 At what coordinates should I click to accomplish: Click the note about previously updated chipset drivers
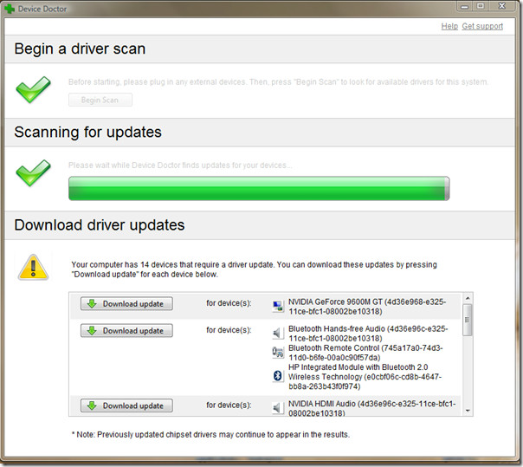[x=210, y=435]
